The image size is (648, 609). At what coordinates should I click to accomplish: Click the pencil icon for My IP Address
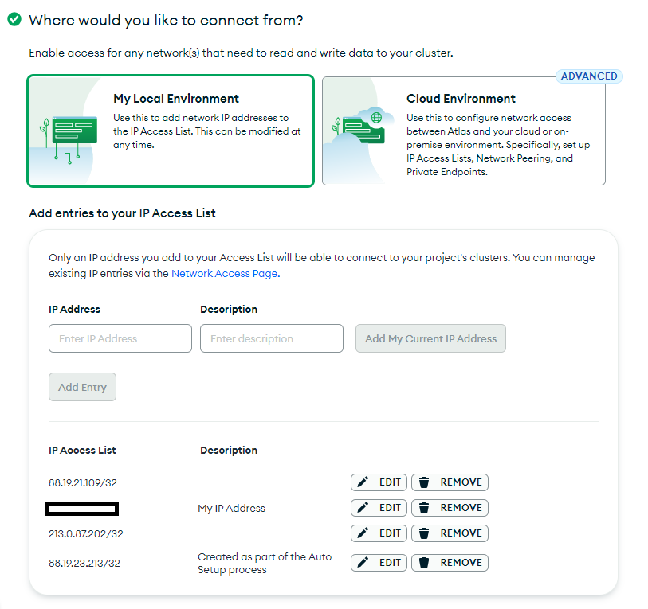363,507
